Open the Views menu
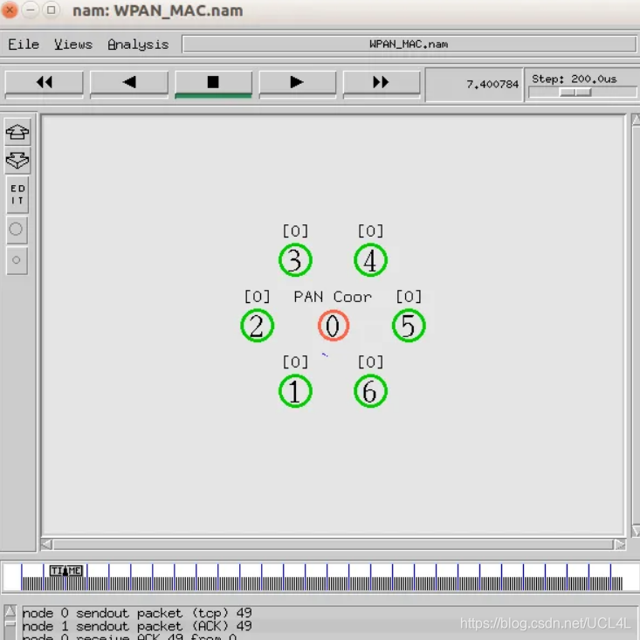The image size is (640, 640). coord(73,44)
